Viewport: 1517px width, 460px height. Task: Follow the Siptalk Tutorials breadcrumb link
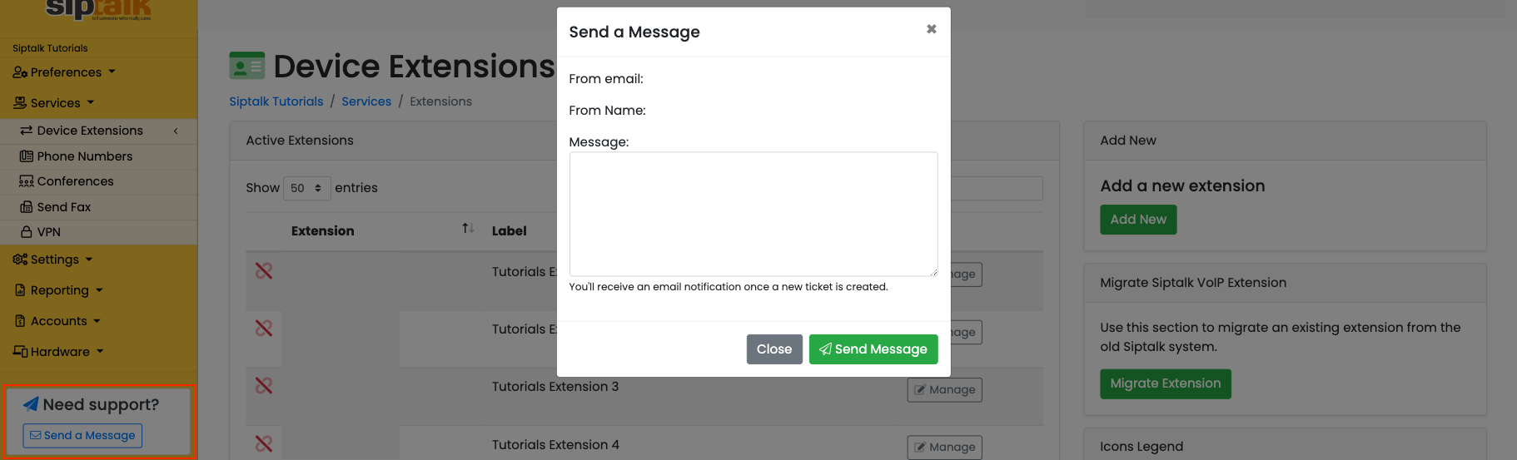[x=276, y=101]
